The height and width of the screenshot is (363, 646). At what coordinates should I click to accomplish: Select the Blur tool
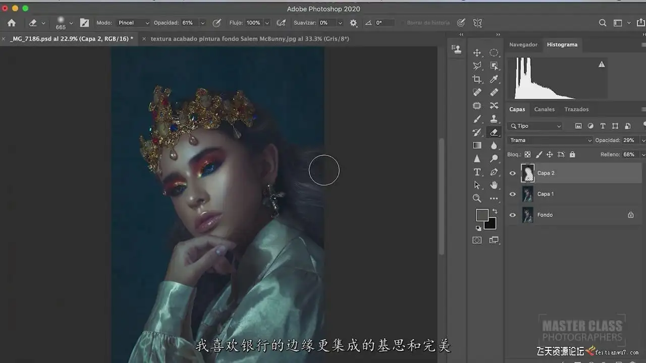pos(494,145)
